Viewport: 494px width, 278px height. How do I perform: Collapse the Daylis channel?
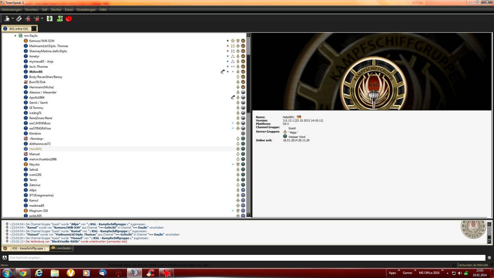pyautogui.click(x=15, y=36)
